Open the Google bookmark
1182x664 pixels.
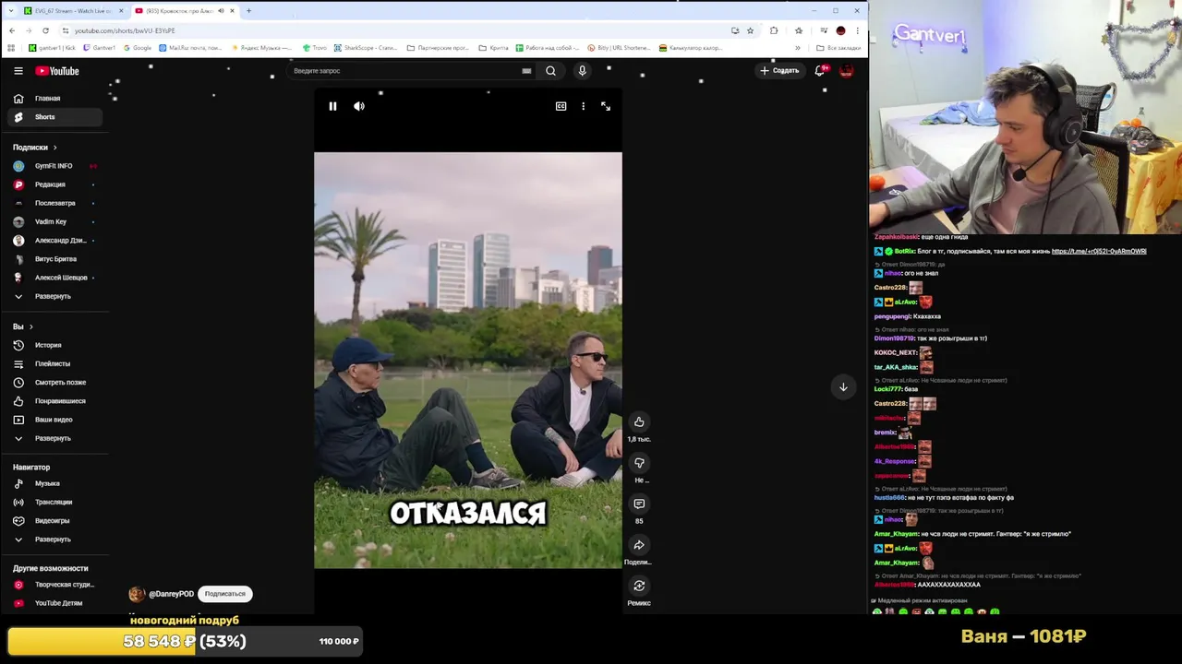[138, 48]
